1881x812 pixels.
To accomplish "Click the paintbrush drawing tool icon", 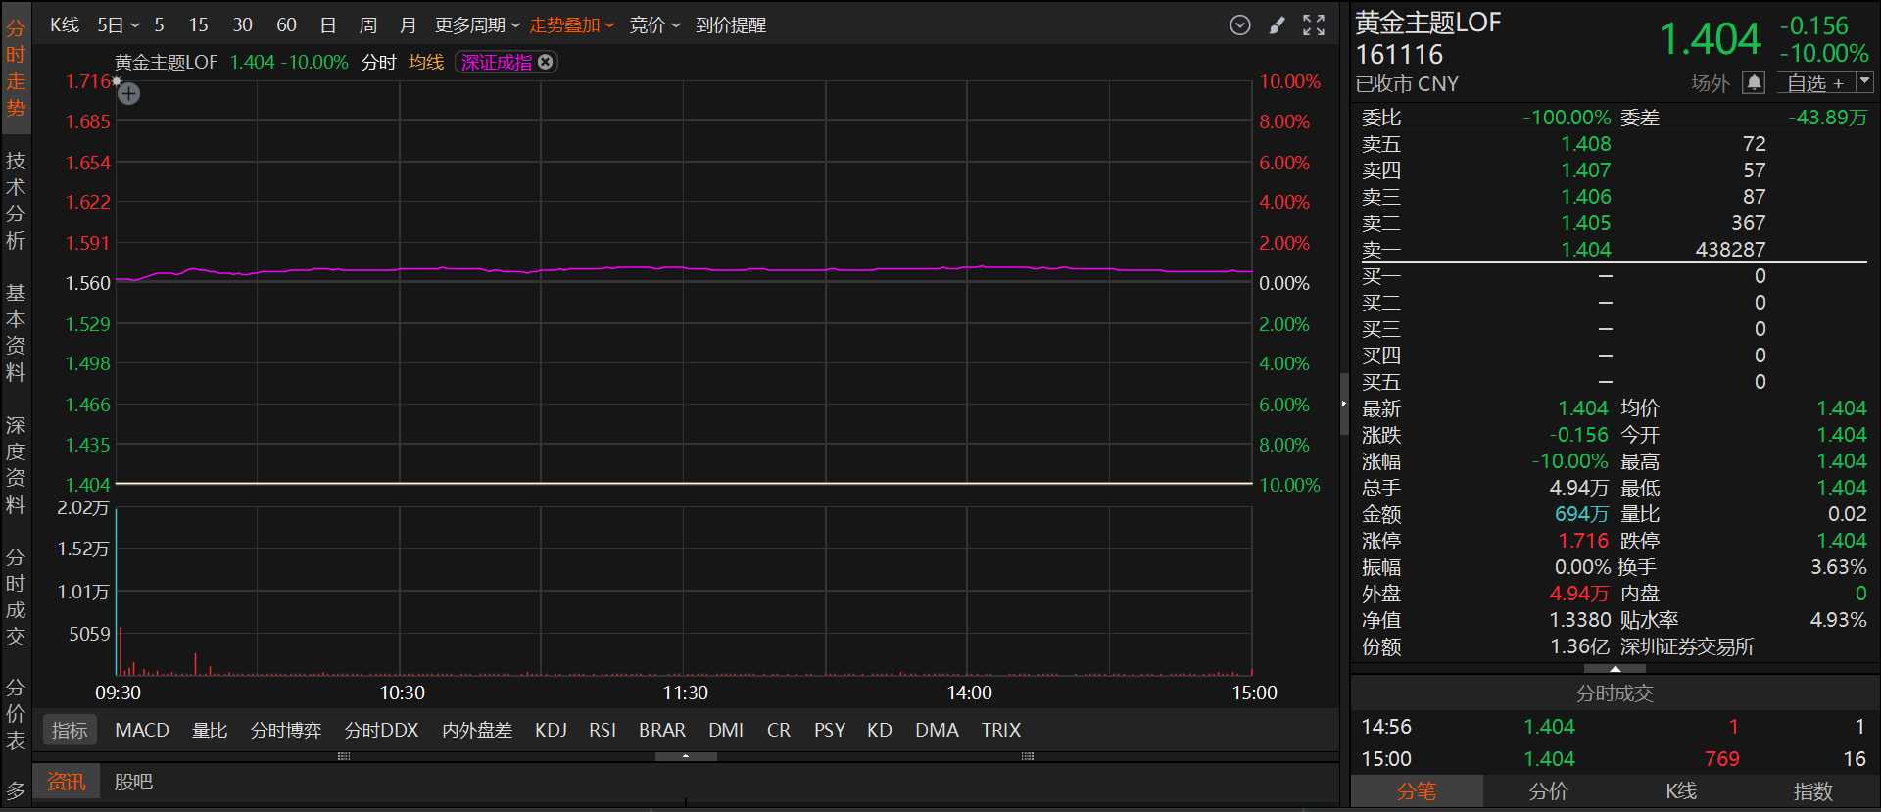I will pyautogui.click(x=1277, y=25).
